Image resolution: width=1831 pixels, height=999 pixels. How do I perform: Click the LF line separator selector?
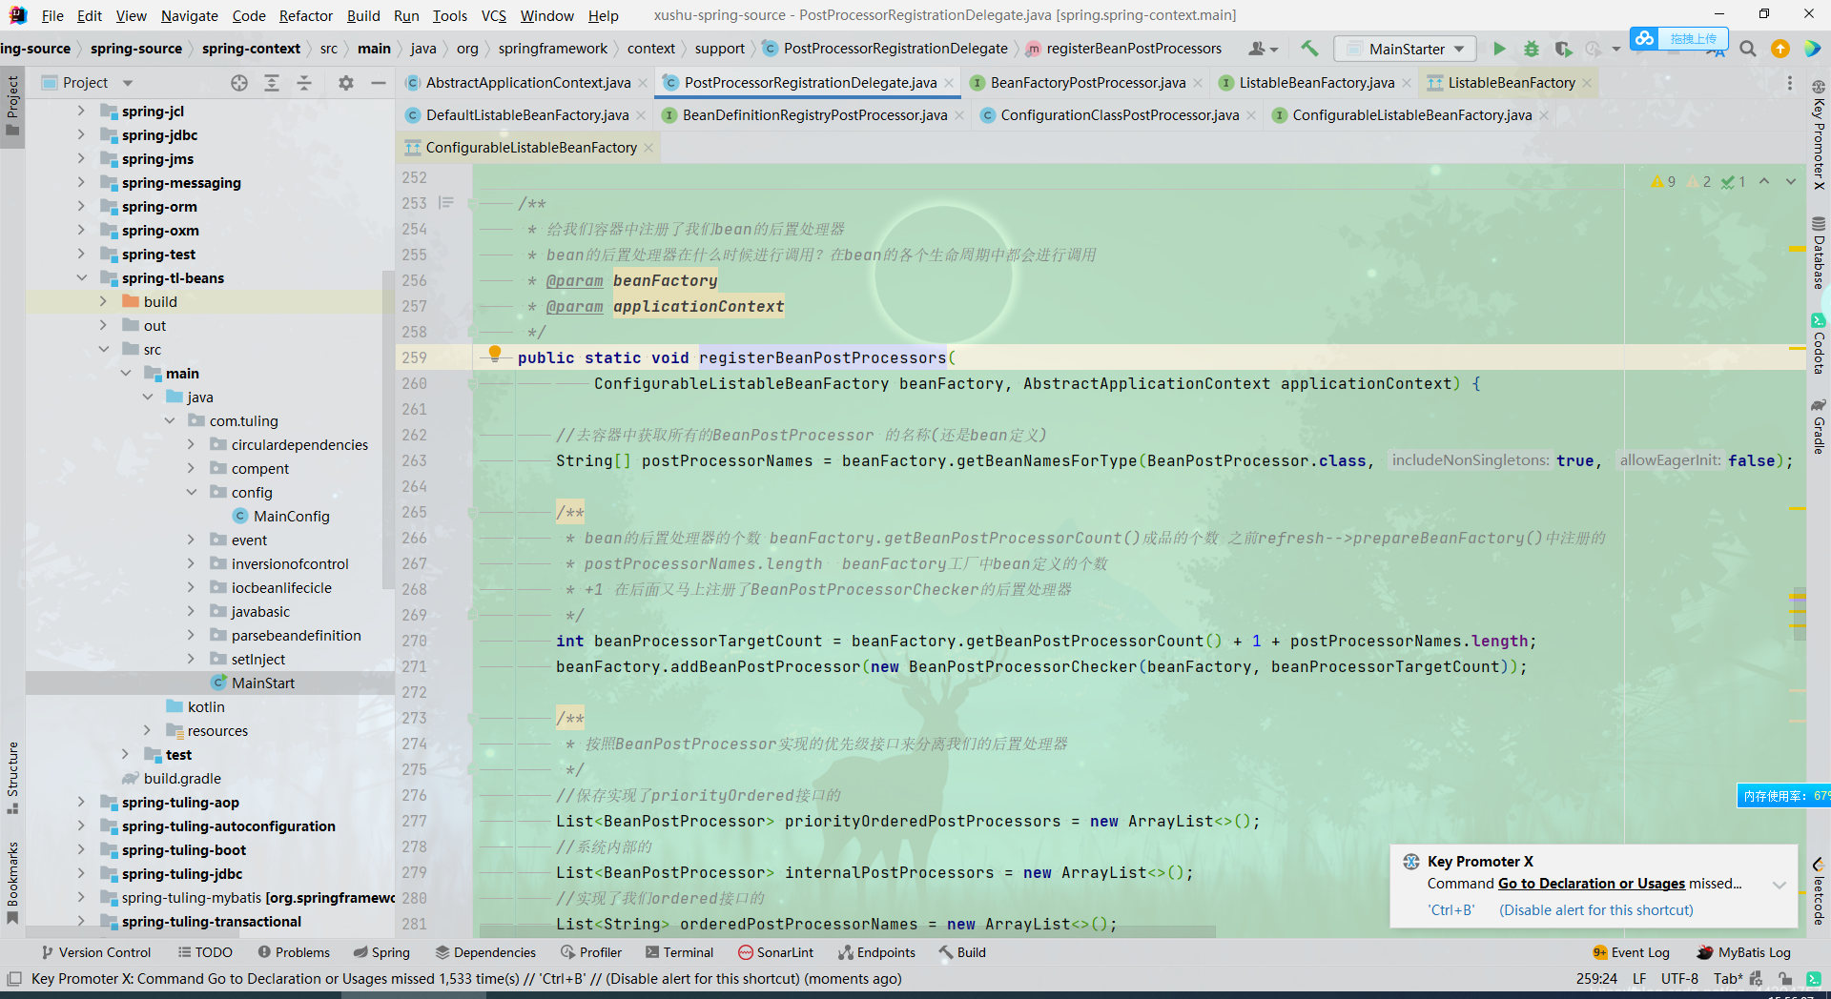tap(1639, 979)
